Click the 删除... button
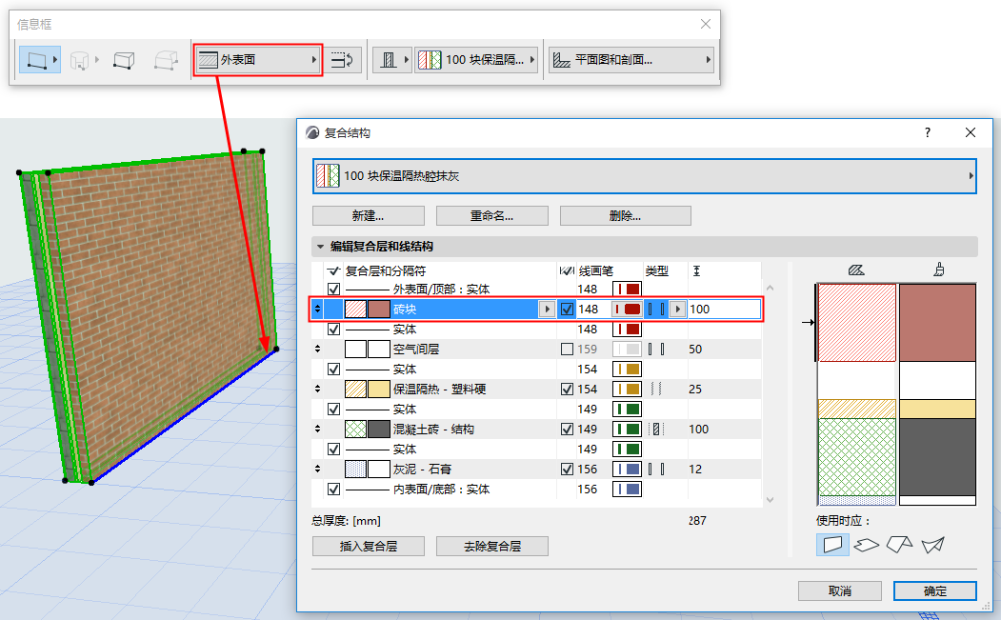 click(x=625, y=216)
